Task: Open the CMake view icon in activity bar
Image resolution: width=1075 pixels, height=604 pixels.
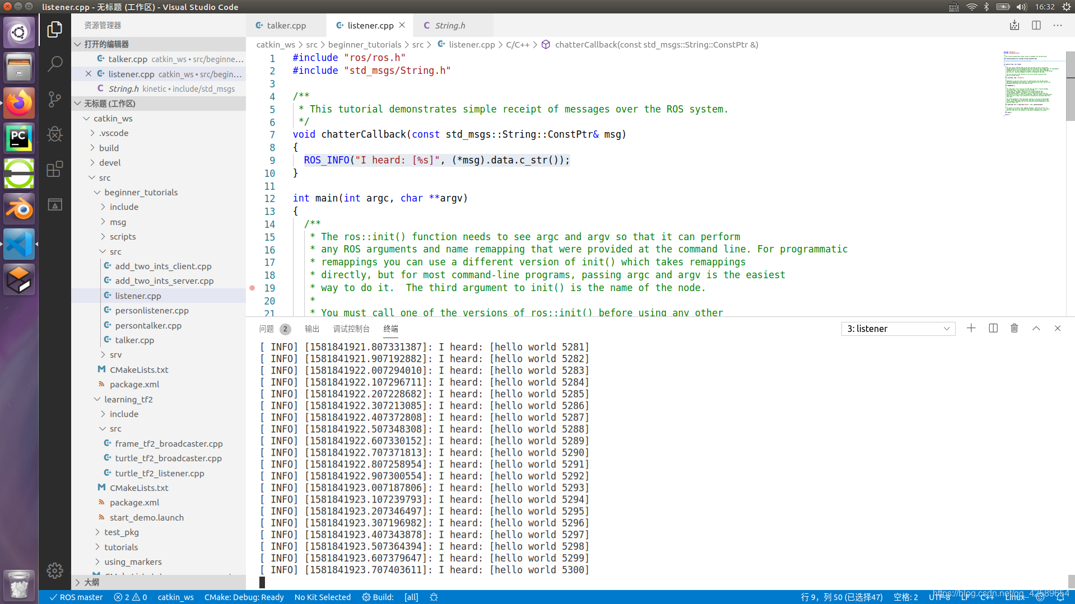Action: point(54,204)
